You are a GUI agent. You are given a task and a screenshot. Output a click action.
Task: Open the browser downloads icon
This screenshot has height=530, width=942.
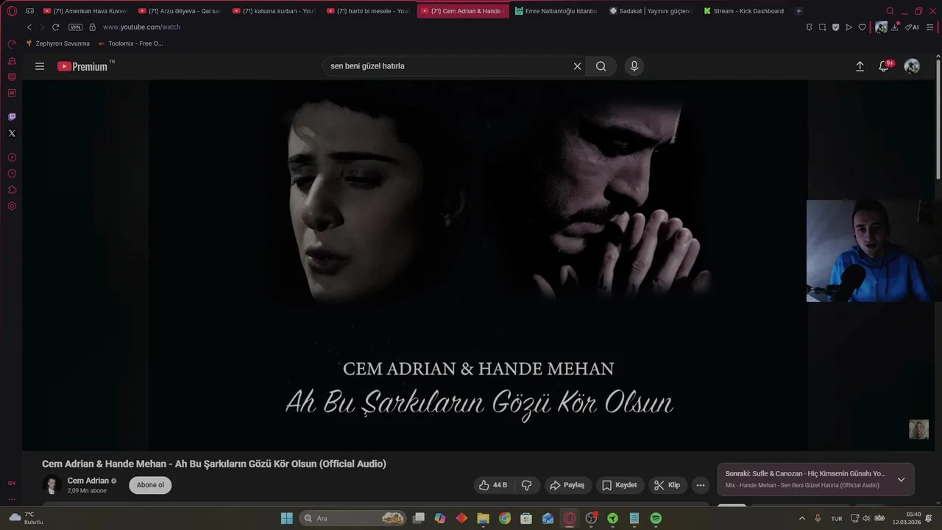tap(895, 27)
